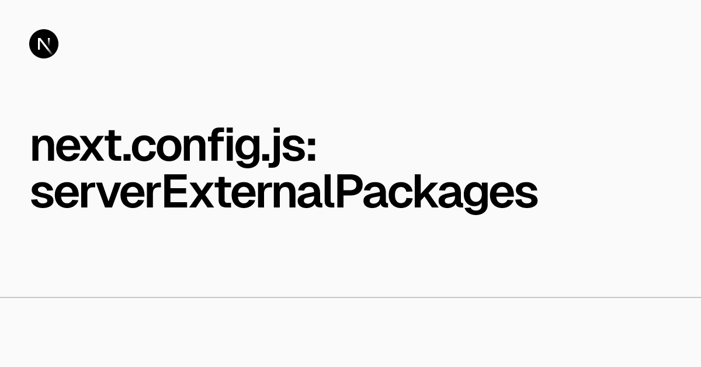The height and width of the screenshot is (367, 701).
Task: Click the Next.js logo icon
Action: tap(44, 44)
